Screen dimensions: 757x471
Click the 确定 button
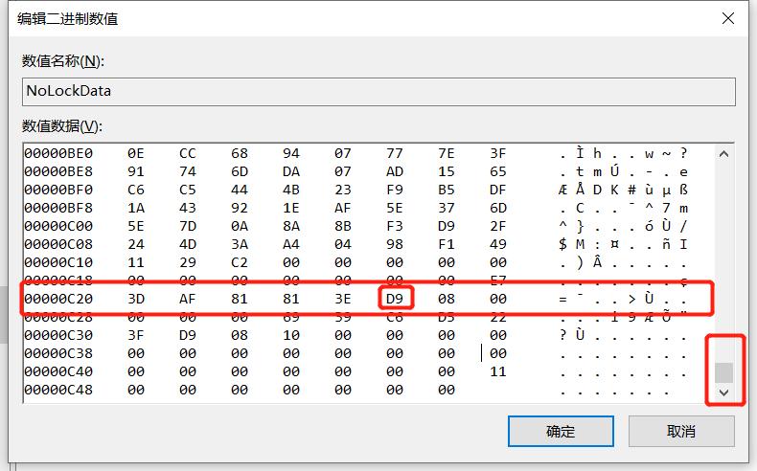561,431
